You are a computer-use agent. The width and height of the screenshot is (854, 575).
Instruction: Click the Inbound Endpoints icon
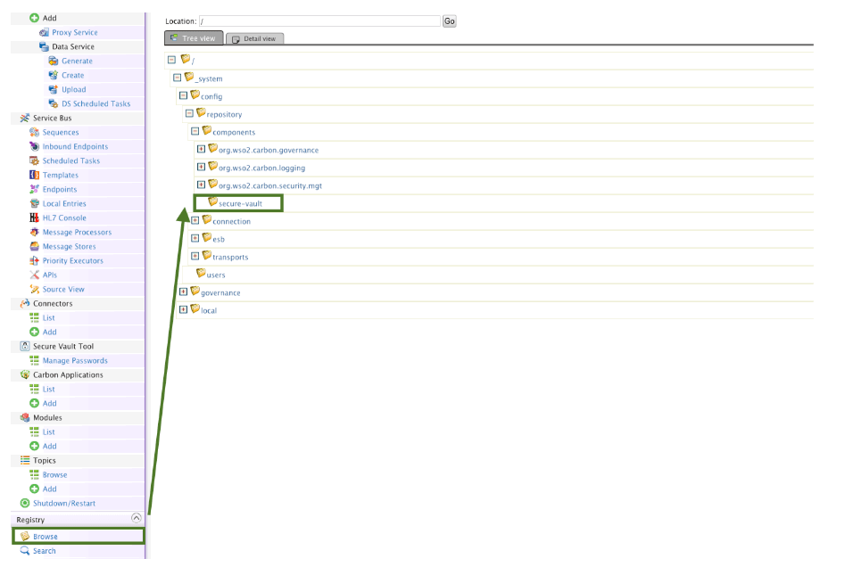(x=35, y=147)
